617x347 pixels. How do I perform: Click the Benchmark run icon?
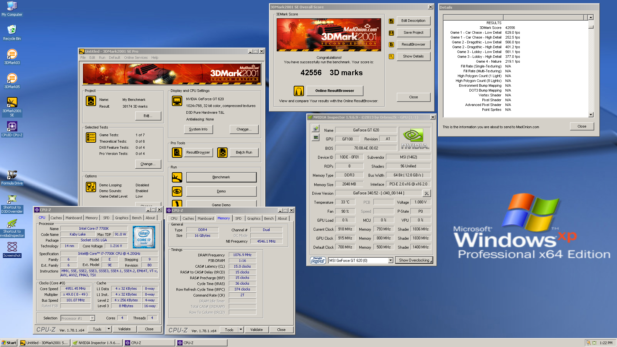(177, 177)
